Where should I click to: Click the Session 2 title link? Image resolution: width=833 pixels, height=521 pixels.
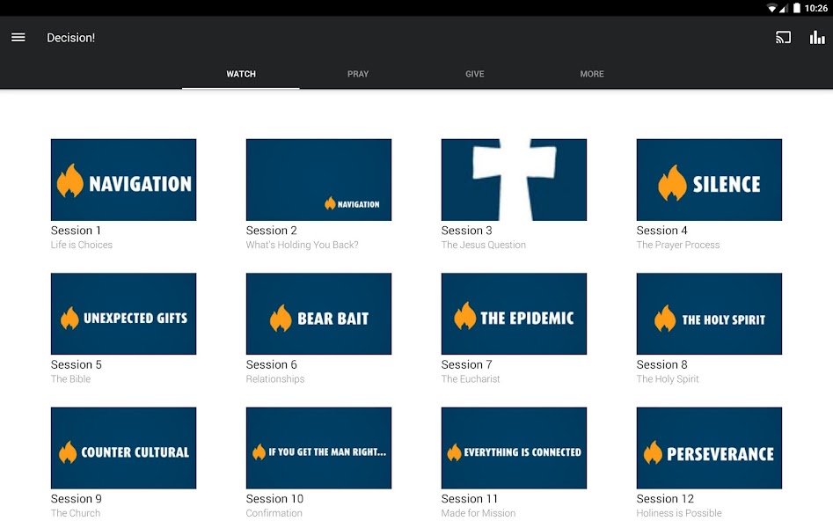coord(272,231)
